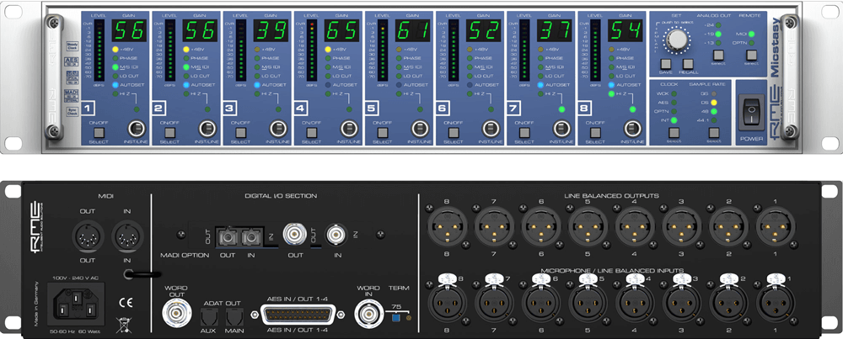
Task: Toggle the 75 ohm TERM switch
Action: [395, 316]
